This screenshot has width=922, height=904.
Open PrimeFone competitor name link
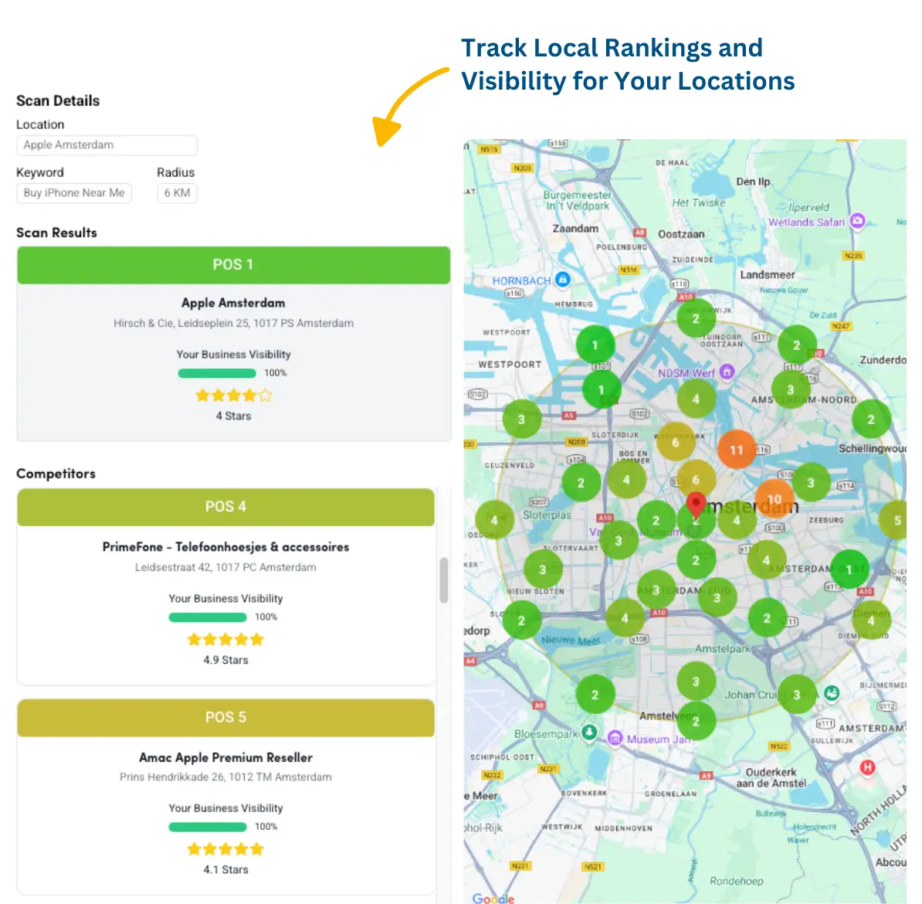click(x=225, y=547)
